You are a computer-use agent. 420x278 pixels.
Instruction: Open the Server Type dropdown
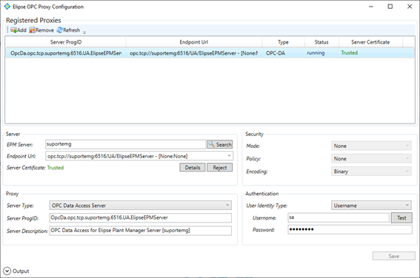(x=140, y=206)
